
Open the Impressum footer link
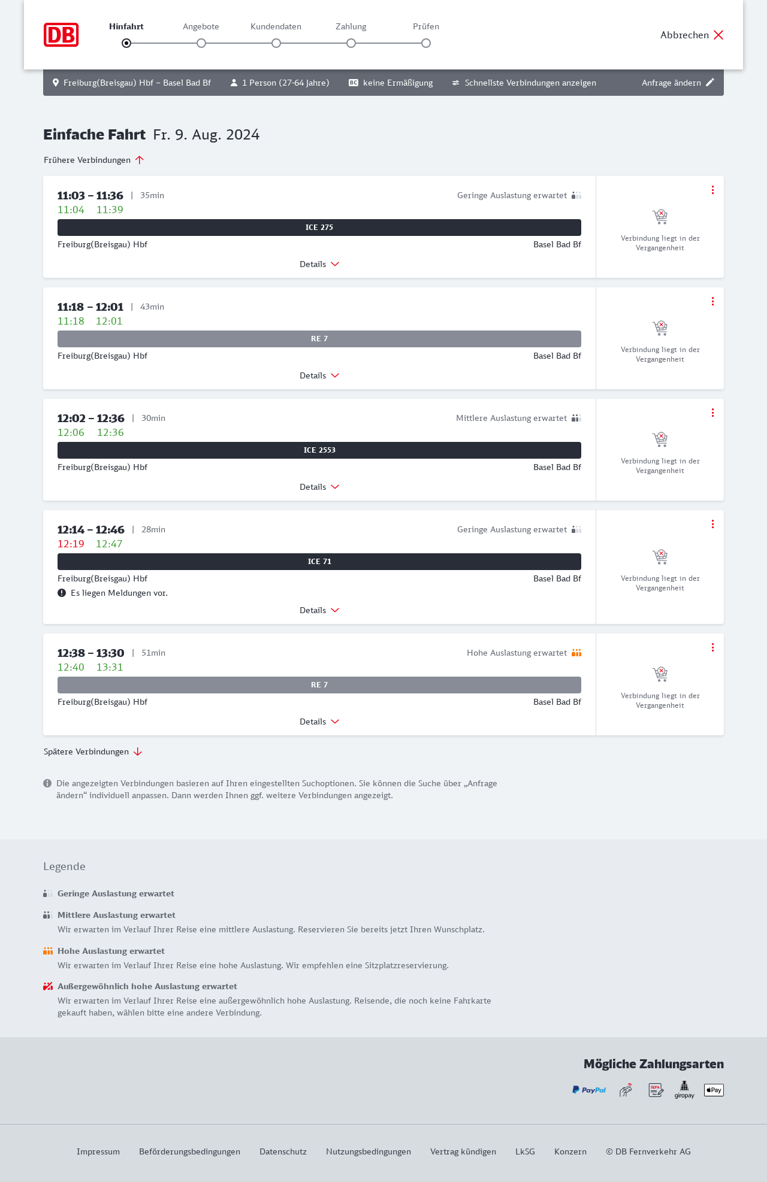point(98,1151)
